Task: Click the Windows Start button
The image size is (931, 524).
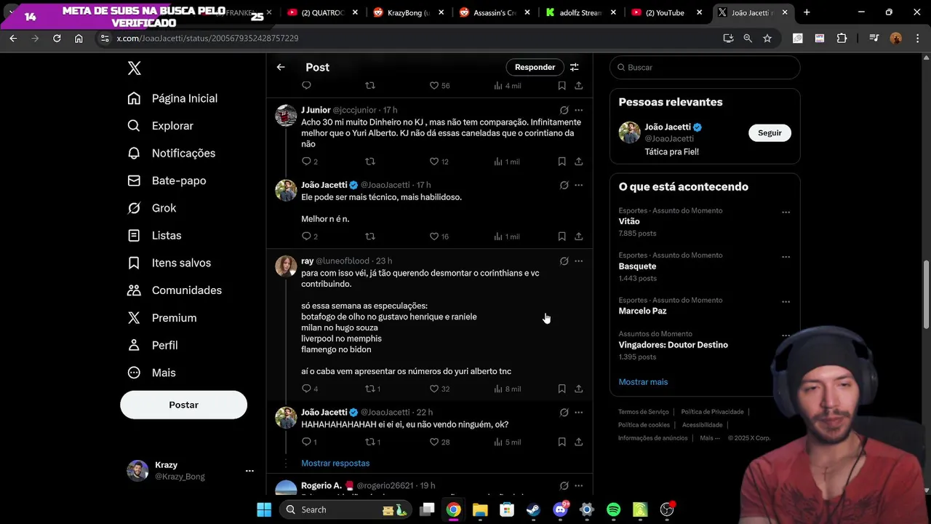Action: pos(264,509)
